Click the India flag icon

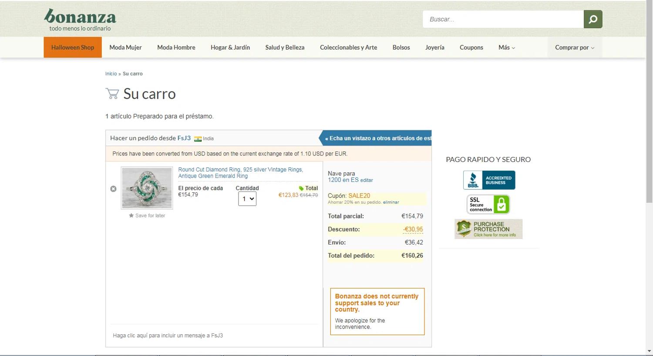point(198,139)
